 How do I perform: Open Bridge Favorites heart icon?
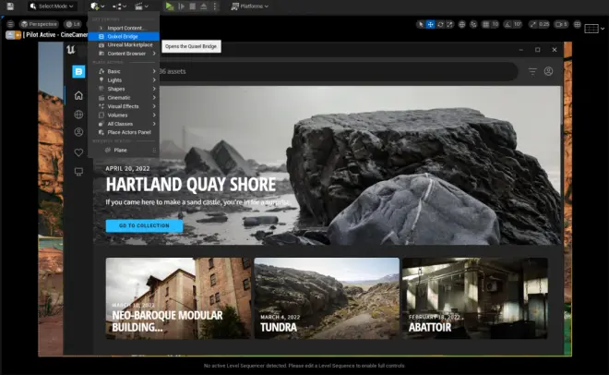(78, 152)
